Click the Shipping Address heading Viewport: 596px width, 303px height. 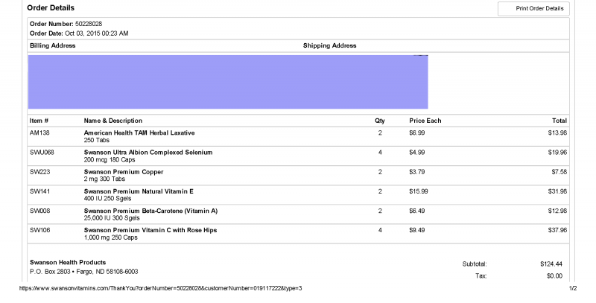pyautogui.click(x=329, y=45)
